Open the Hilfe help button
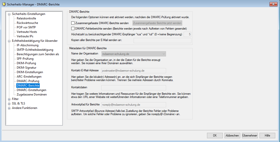This screenshot has width=280, height=142. (x=267, y=136)
